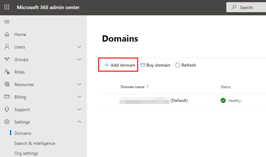Open the app launcher grid icon

7,7
